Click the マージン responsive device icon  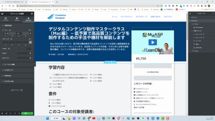[x=10, y=30]
